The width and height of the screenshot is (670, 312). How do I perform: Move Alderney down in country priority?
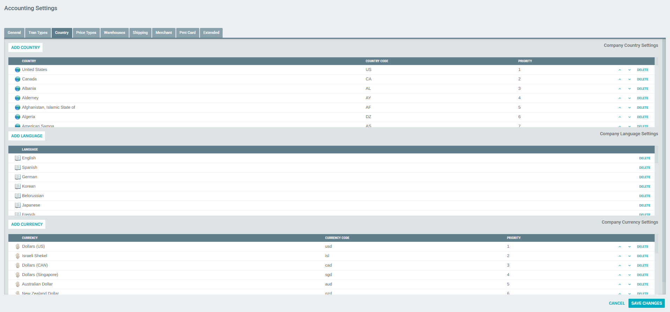point(630,98)
